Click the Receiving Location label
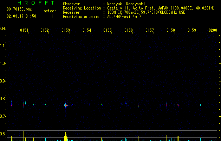The image size is (221, 141). (82, 8)
